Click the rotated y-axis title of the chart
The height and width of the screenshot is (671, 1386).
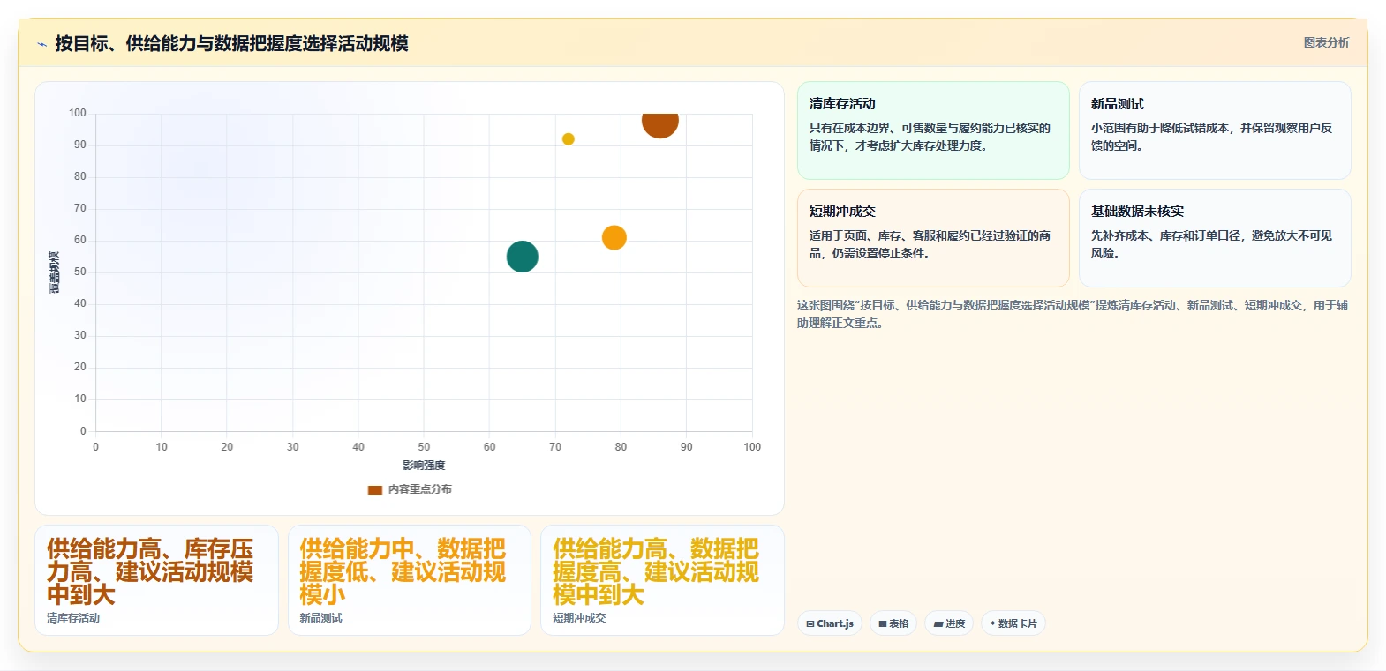[x=55, y=272]
